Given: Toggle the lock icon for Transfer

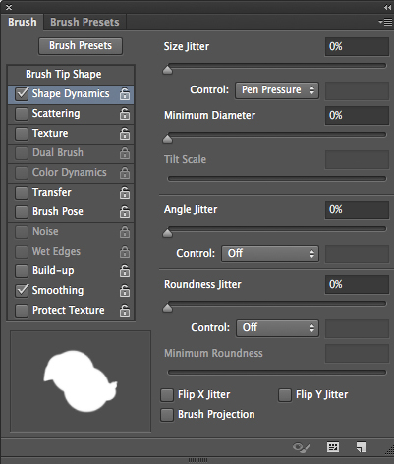Looking at the screenshot, I should (x=125, y=193).
